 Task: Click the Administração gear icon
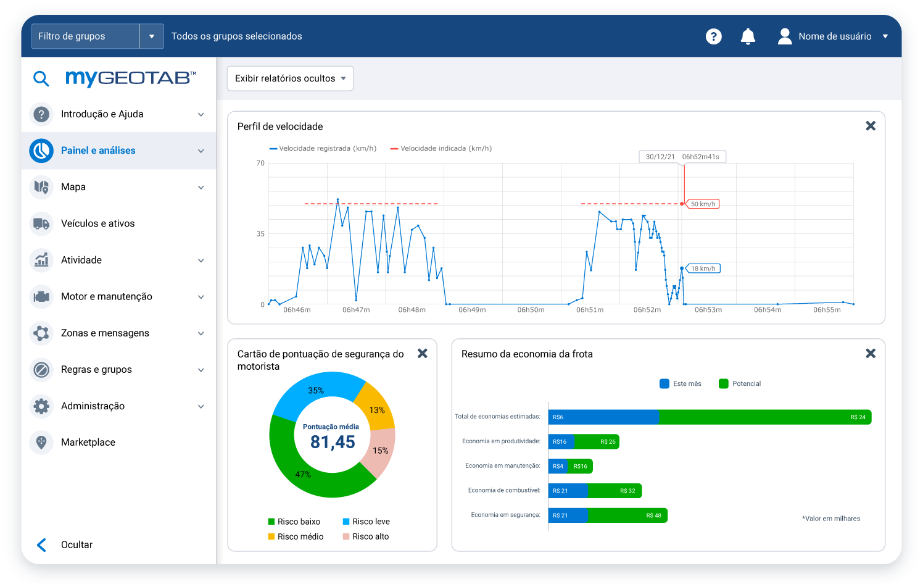(x=41, y=406)
